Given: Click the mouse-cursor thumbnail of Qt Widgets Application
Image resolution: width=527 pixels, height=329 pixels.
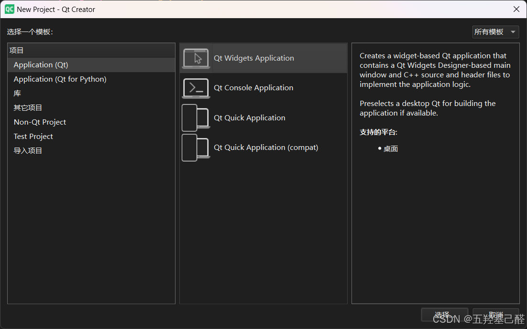Looking at the screenshot, I should (x=196, y=58).
